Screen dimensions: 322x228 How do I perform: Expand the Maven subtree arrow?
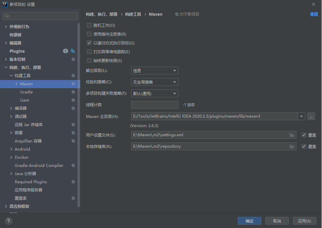tap(16, 84)
